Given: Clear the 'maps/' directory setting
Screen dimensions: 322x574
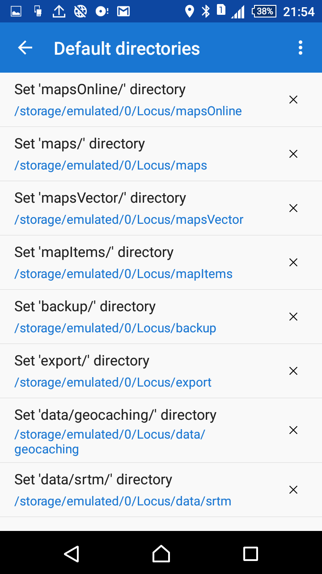Looking at the screenshot, I should tap(293, 154).
